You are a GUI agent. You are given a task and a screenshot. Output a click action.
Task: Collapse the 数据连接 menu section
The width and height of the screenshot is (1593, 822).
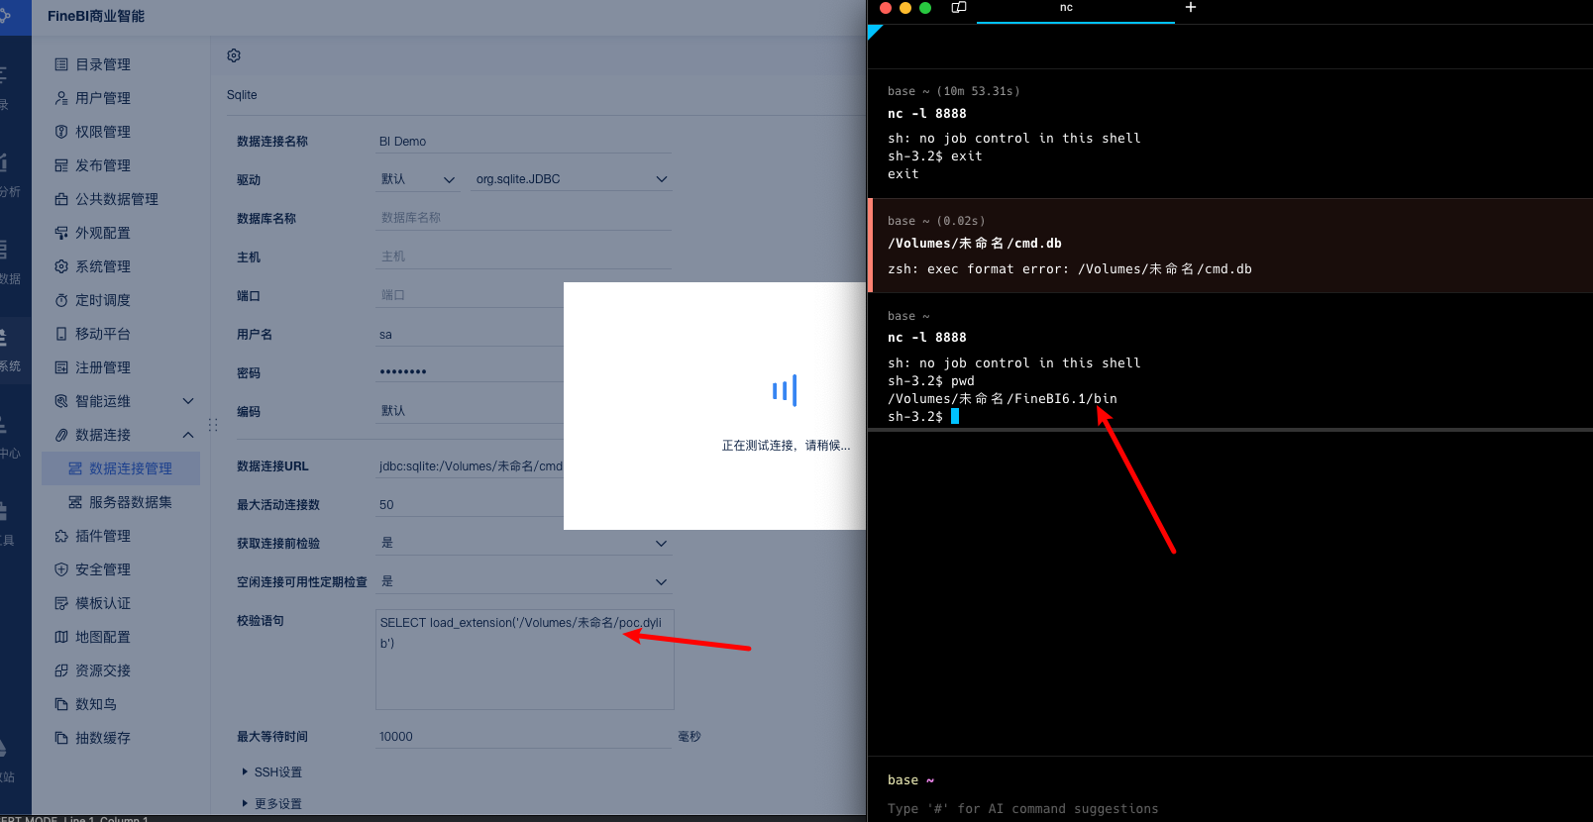(188, 435)
